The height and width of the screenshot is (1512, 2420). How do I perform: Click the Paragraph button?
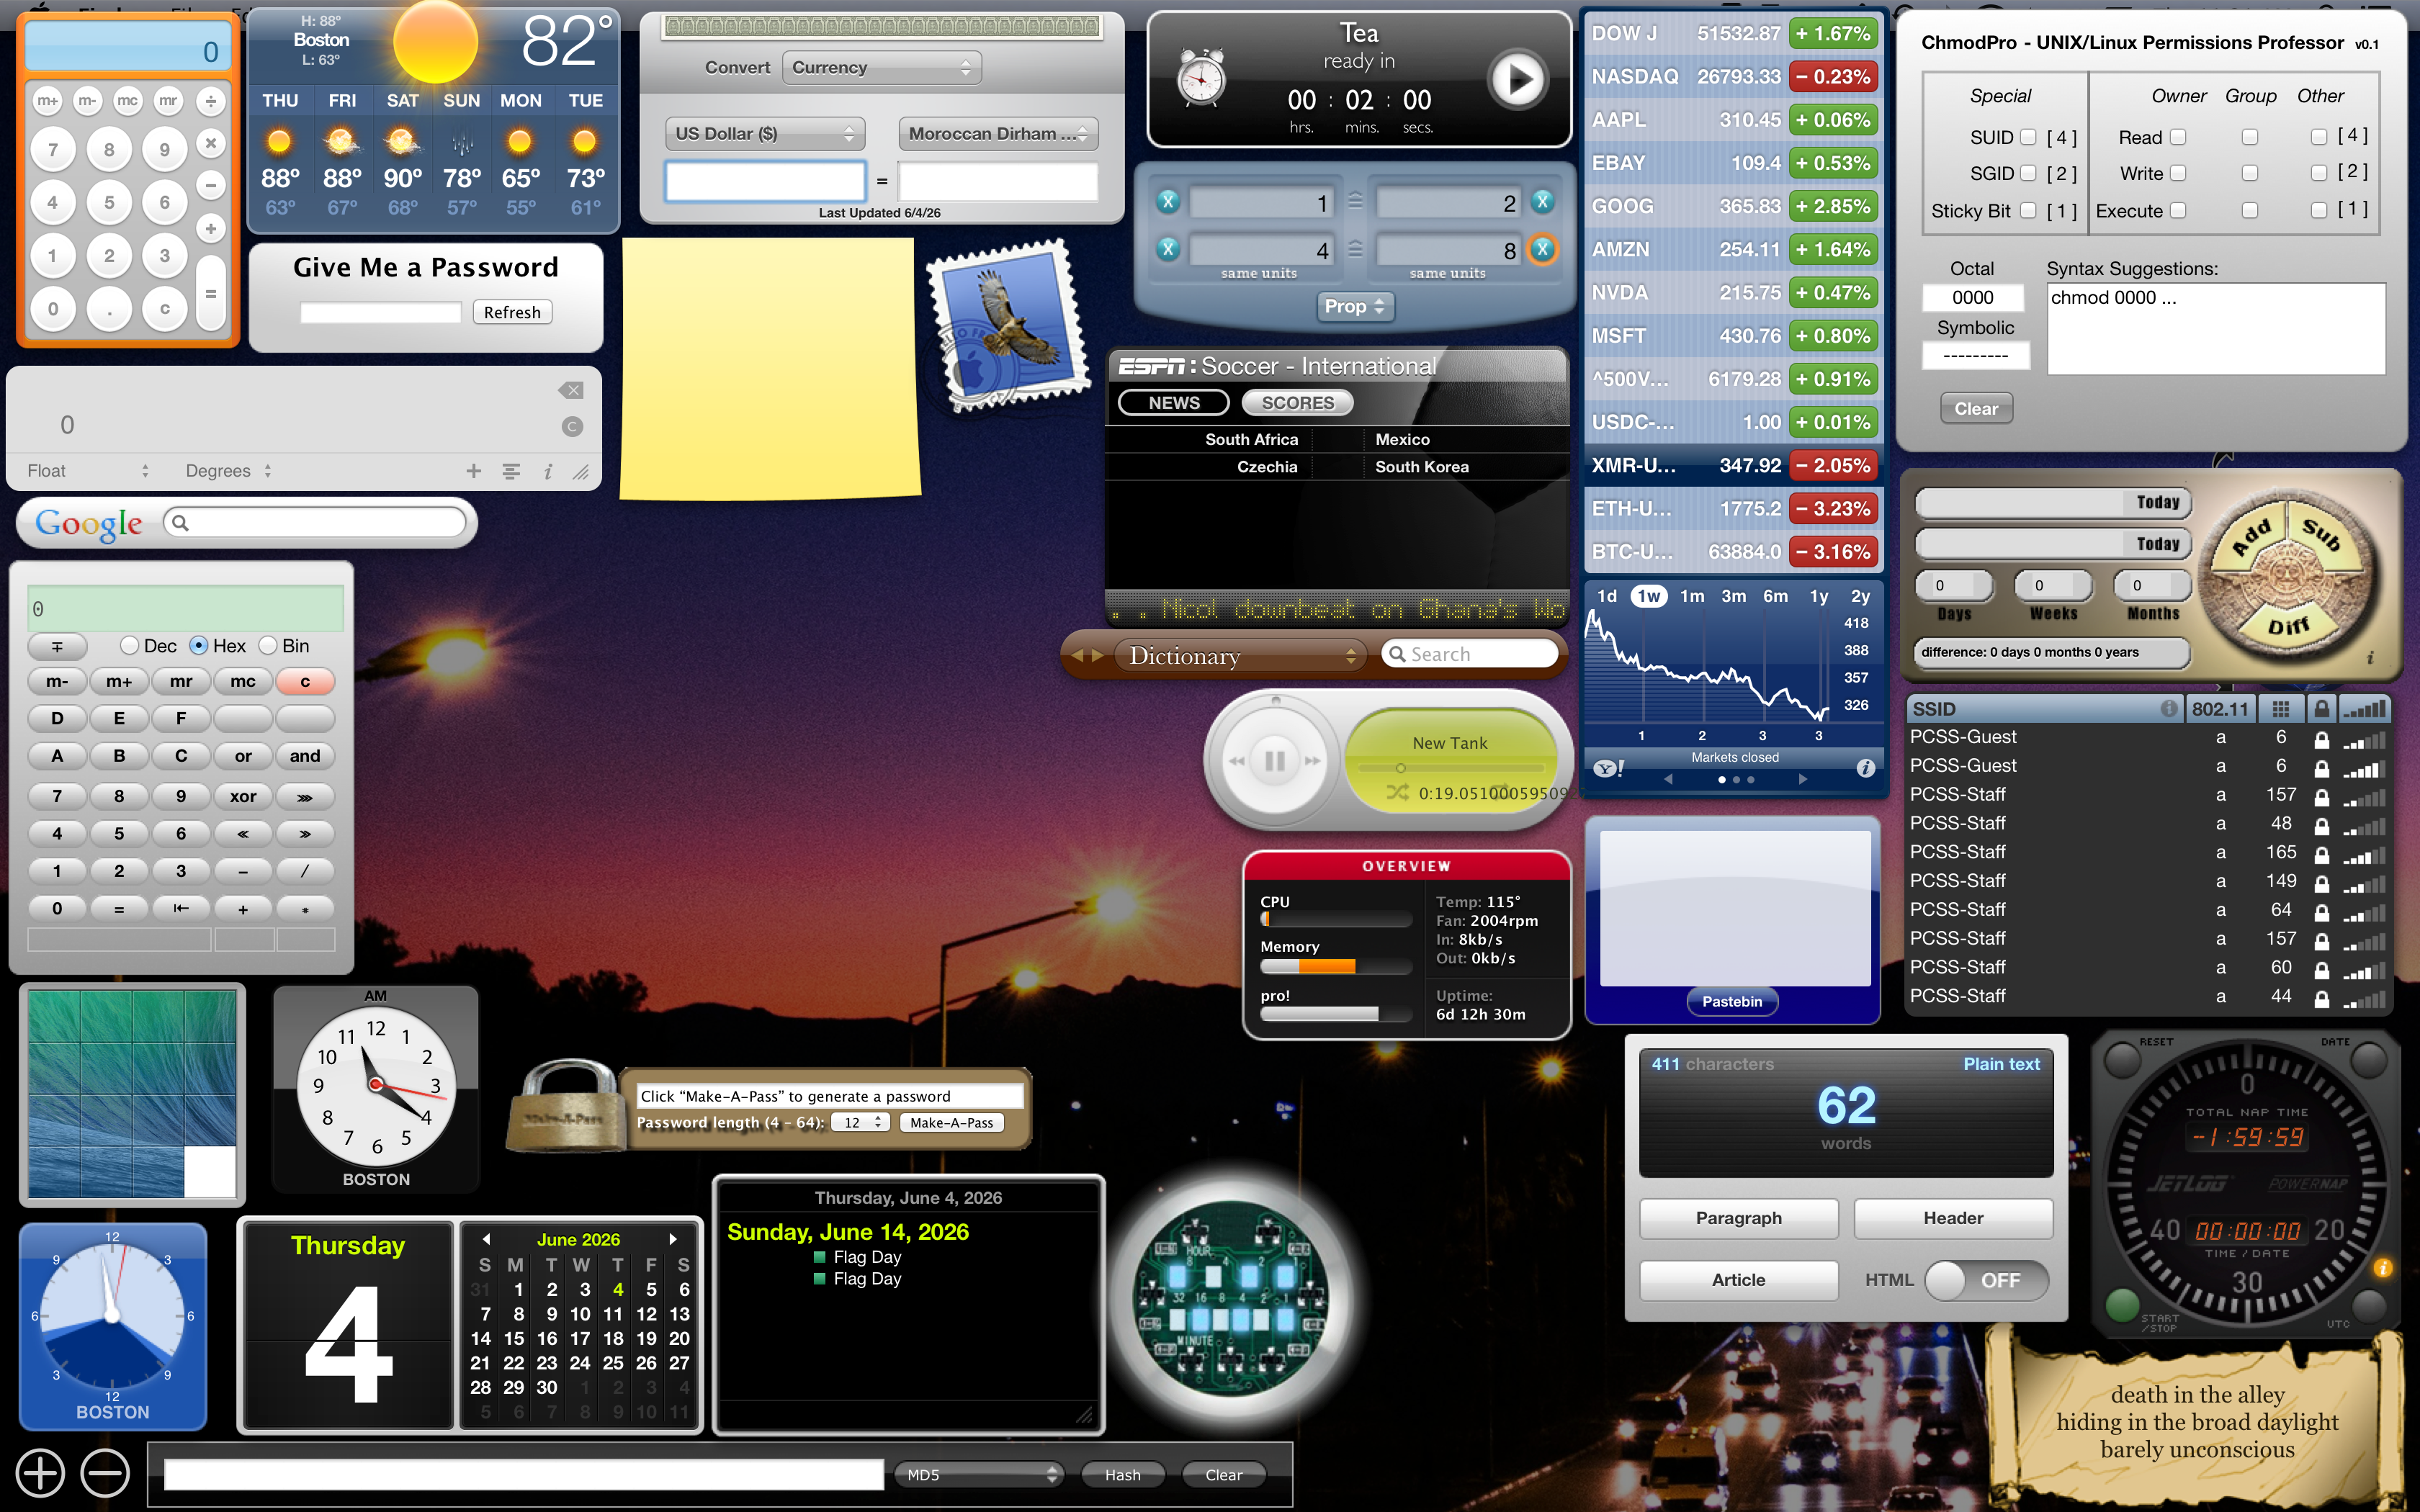(x=1738, y=1218)
